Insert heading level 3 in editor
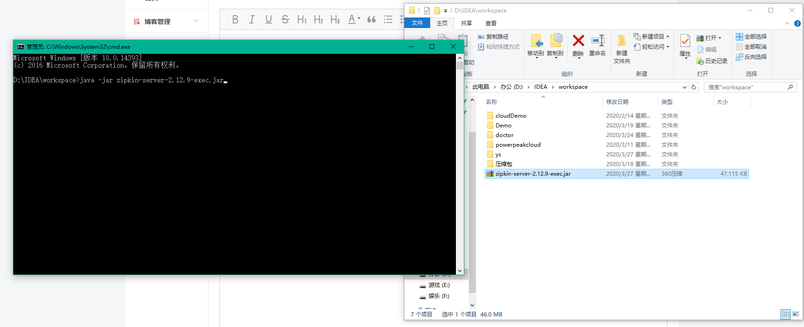The height and width of the screenshot is (327, 804). 335,19
